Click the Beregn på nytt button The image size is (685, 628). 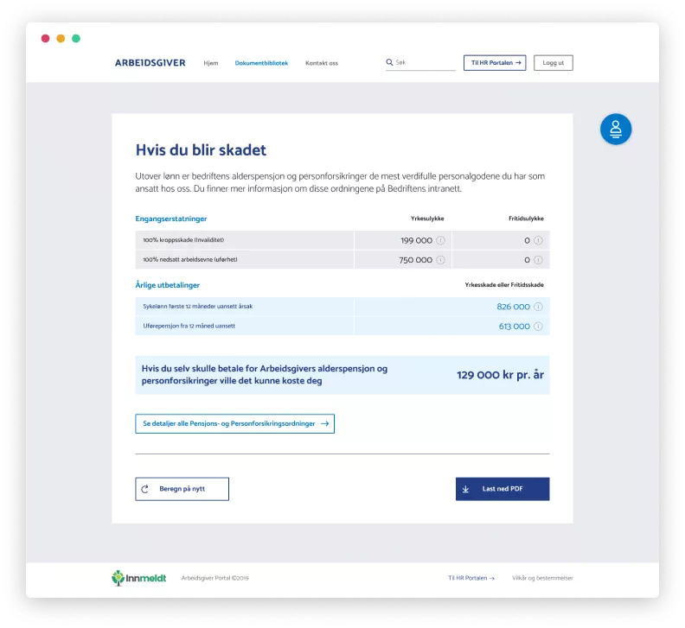point(182,489)
